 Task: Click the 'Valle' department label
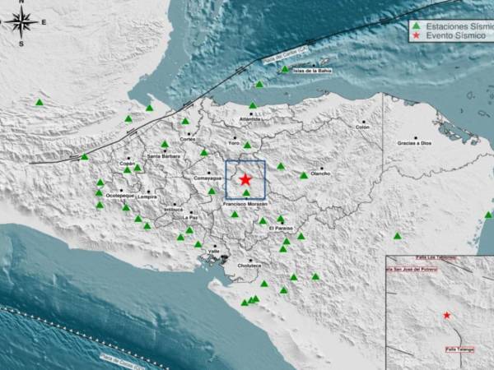[x=214, y=251]
